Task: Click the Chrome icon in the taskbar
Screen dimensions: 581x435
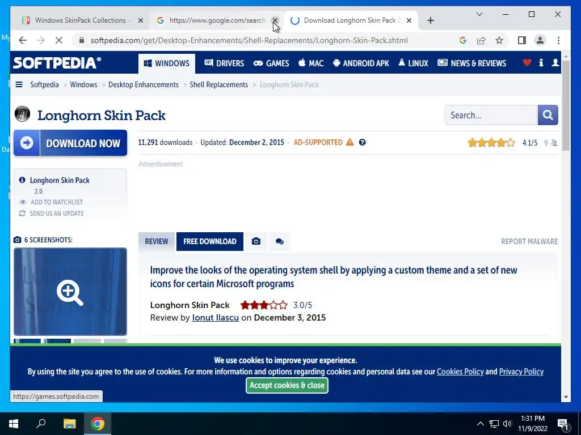Action: [98, 424]
